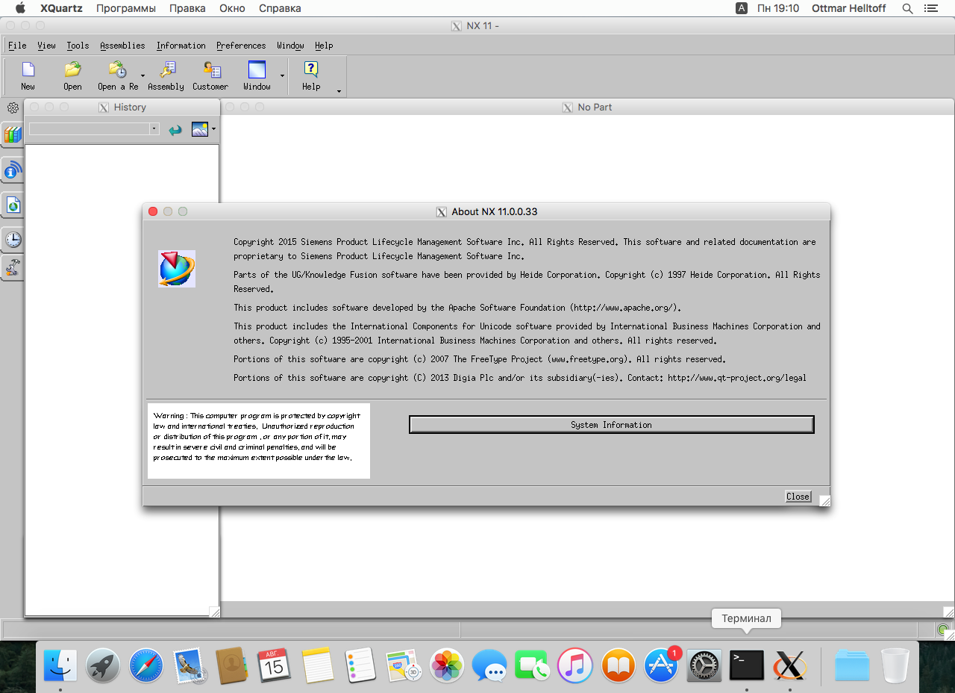Click the copyright warning text box
The height and width of the screenshot is (693, 955).
pyautogui.click(x=259, y=441)
